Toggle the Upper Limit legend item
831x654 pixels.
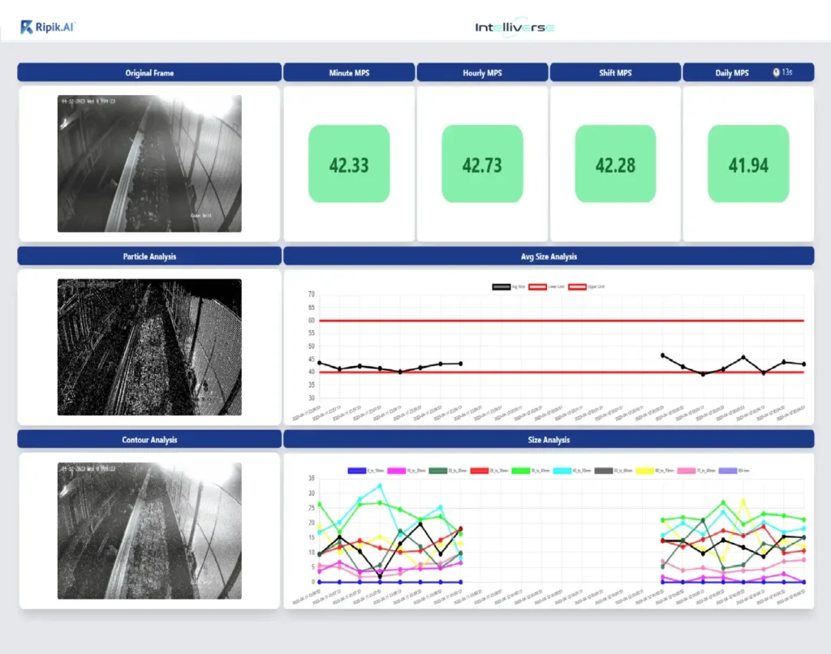pos(578,286)
